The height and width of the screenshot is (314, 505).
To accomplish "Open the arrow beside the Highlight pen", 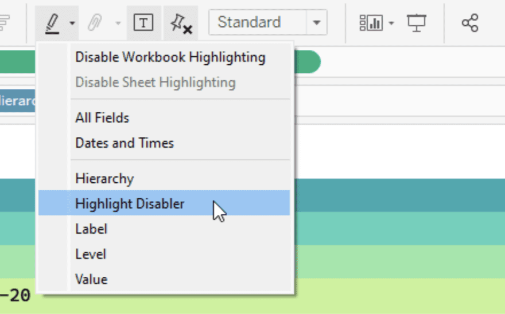I will [72, 23].
